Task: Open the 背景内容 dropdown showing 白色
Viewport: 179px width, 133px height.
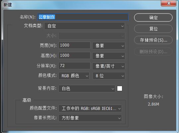Action: (87, 88)
